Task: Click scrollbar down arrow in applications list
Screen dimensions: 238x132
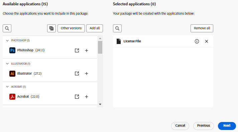Action: 100,104
